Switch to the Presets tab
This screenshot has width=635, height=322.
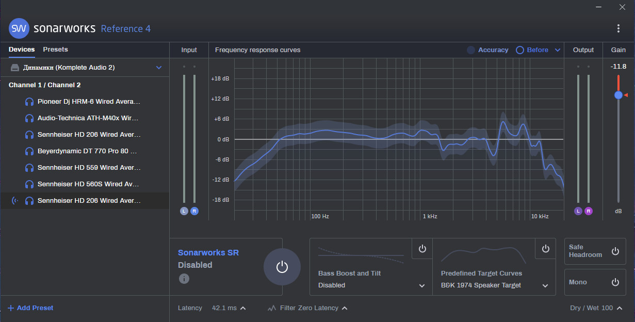55,50
